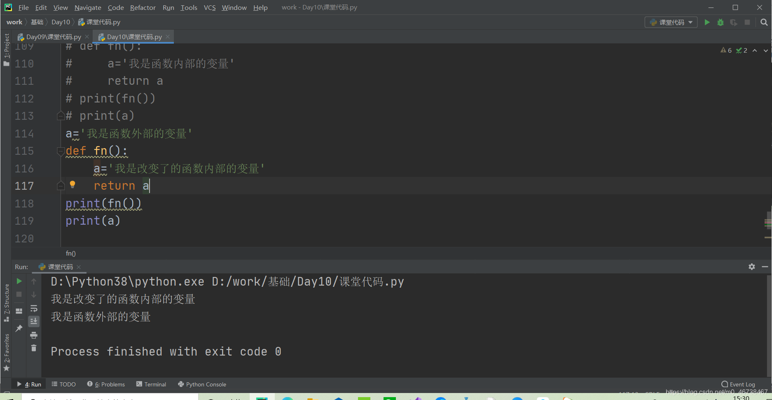
Task: Open the Help menu
Action: coord(260,7)
